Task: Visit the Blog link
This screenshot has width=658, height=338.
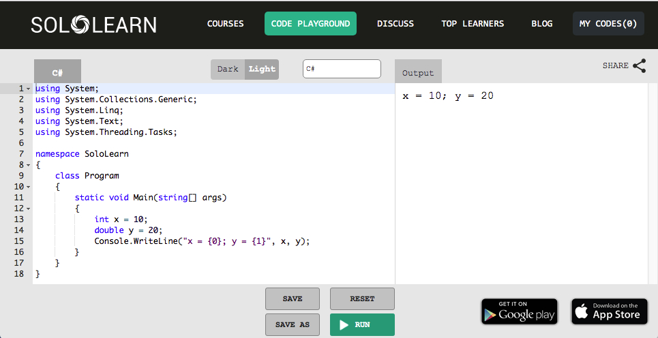Action: 542,24
